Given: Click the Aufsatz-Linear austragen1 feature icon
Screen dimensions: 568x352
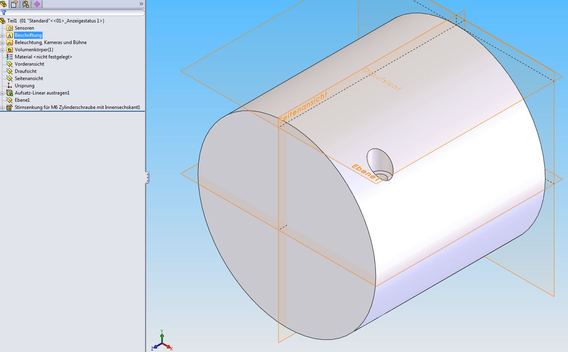Looking at the screenshot, I should [10, 93].
